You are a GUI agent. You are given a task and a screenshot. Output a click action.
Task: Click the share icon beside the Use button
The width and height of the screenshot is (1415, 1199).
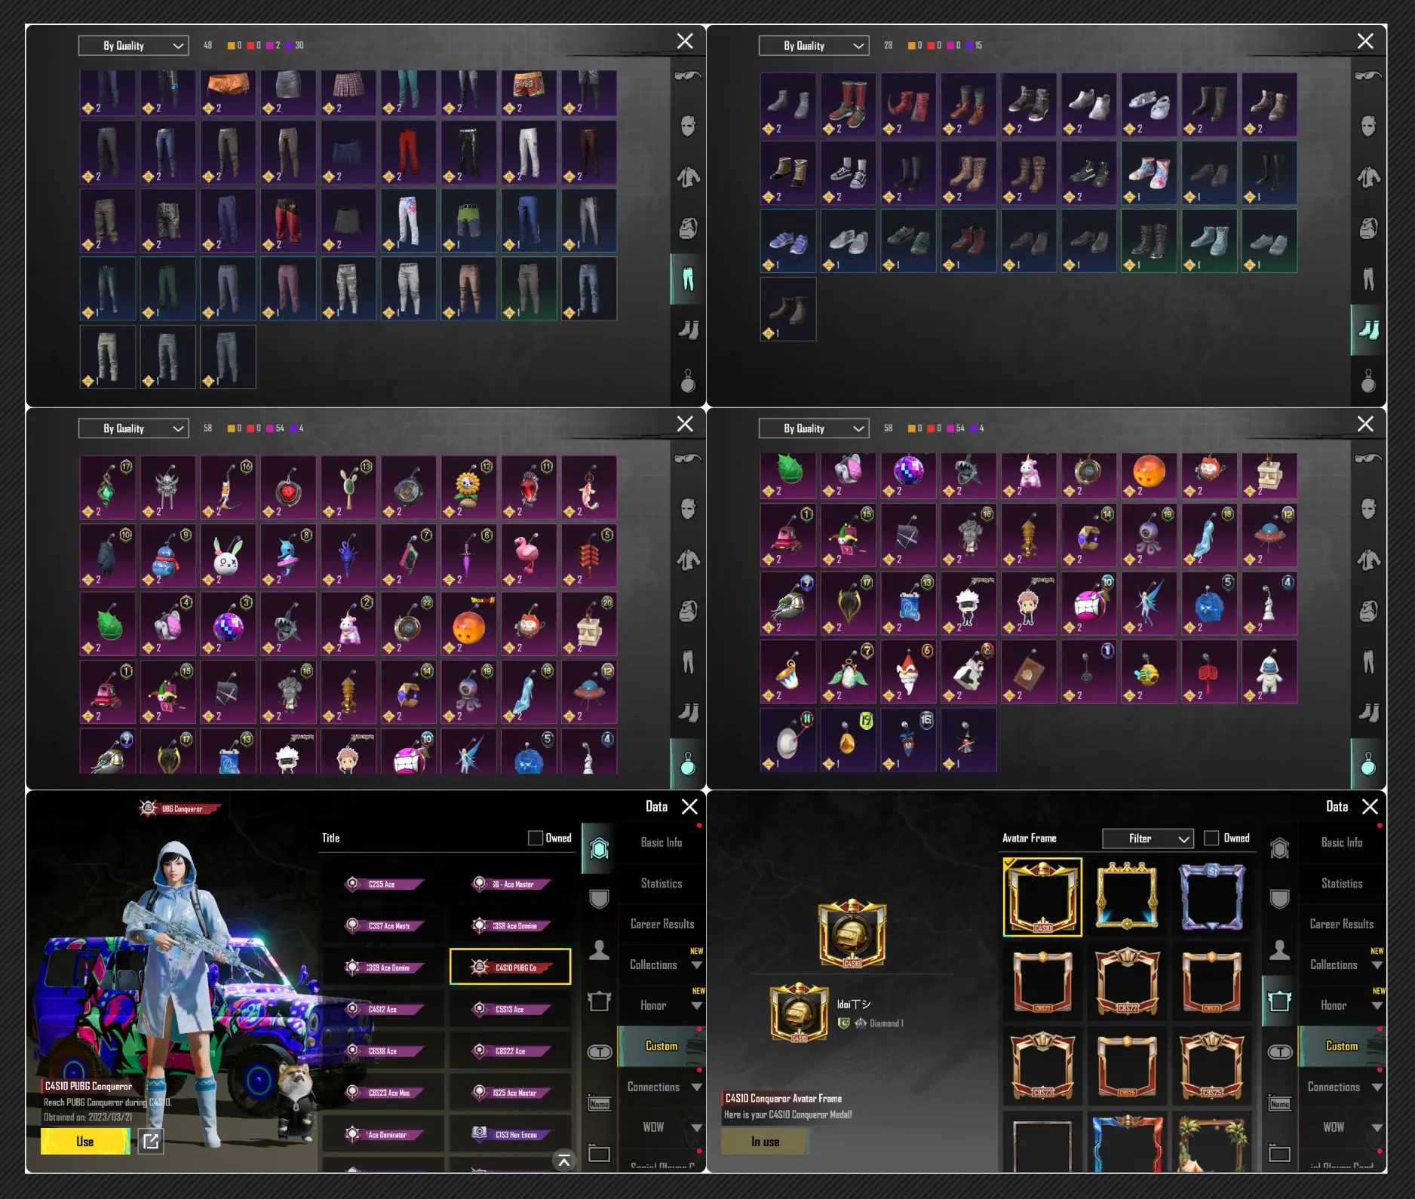point(151,1141)
